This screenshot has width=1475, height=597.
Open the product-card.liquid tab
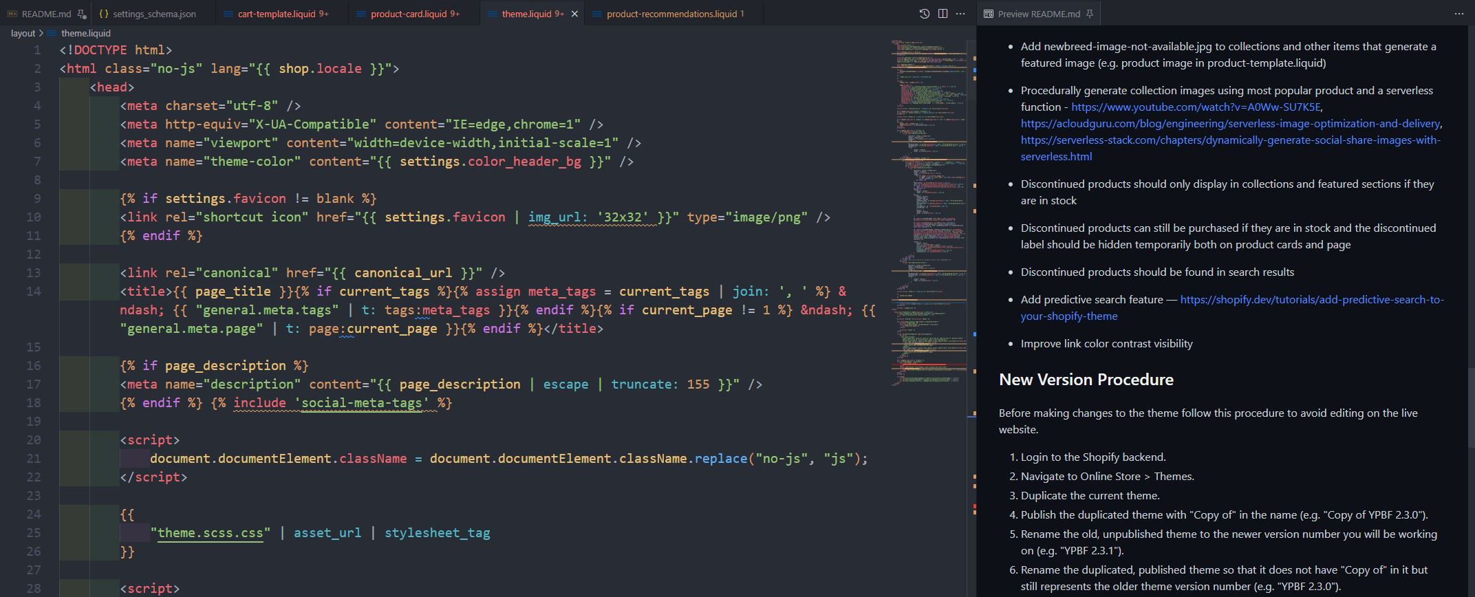click(x=415, y=14)
